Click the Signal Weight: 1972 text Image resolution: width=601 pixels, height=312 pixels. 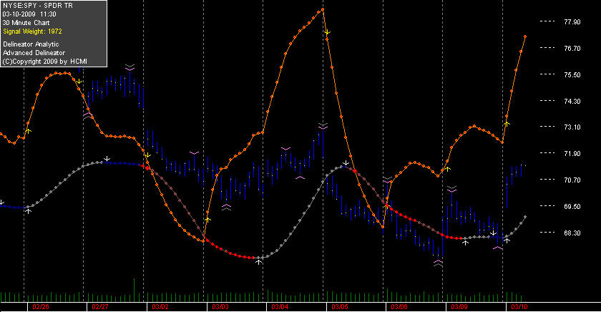tap(33, 31)
